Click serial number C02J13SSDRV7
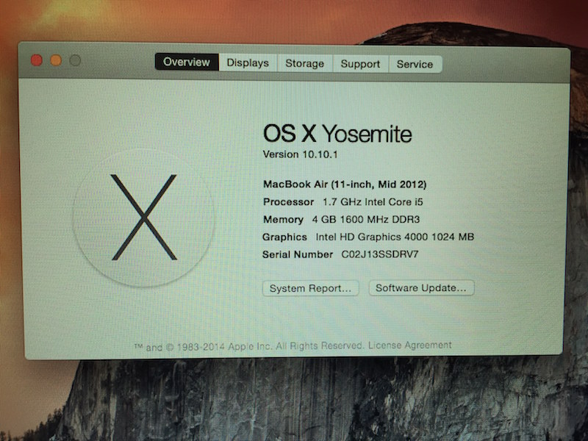The height and width of the screenshot is (441, 588). 380,254
